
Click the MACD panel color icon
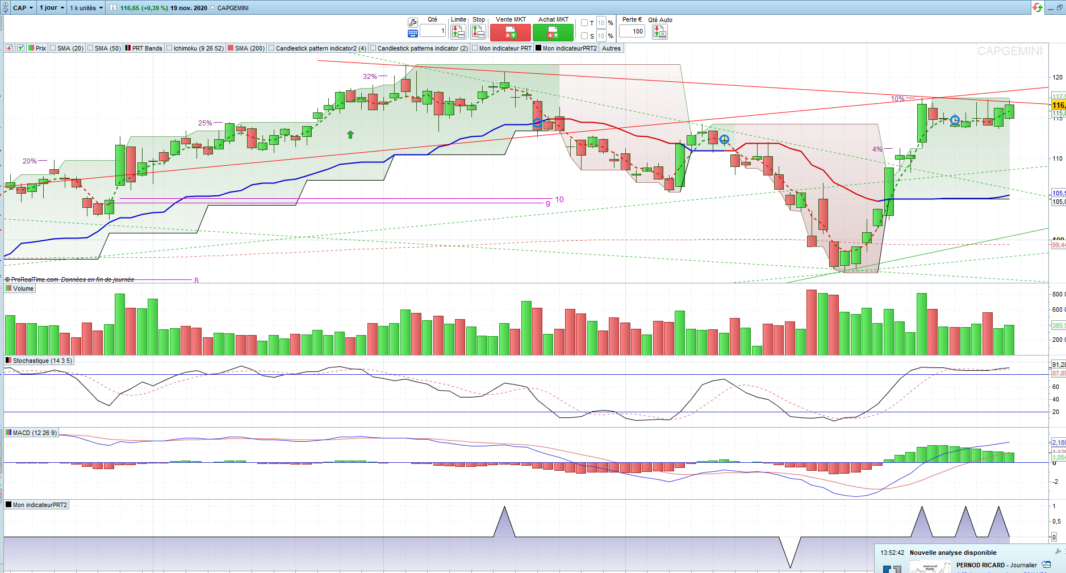[9, 433]
